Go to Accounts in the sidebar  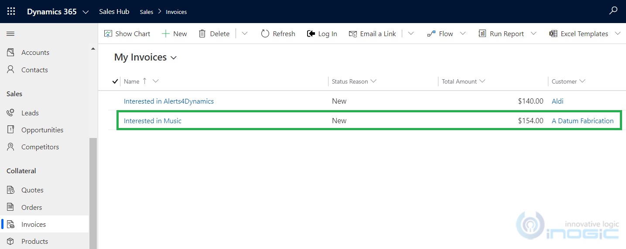35,52
